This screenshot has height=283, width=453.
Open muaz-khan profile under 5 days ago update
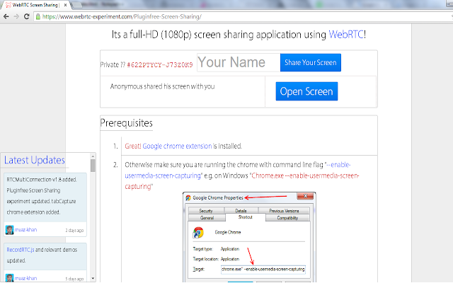pyautogui.click(x=25, y=278)
